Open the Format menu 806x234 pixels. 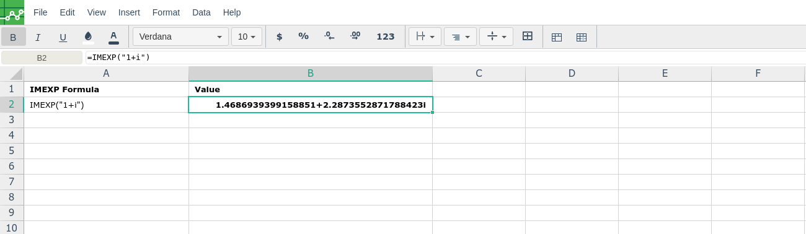tap(166, 12)
